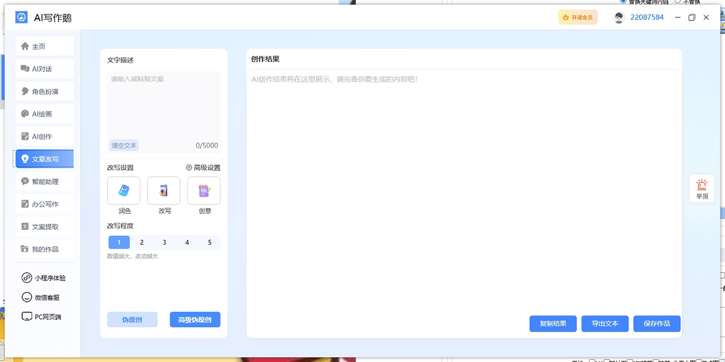Open 文案提取 sidebar item
The image size is (725, 362).
tap(45, 226)
